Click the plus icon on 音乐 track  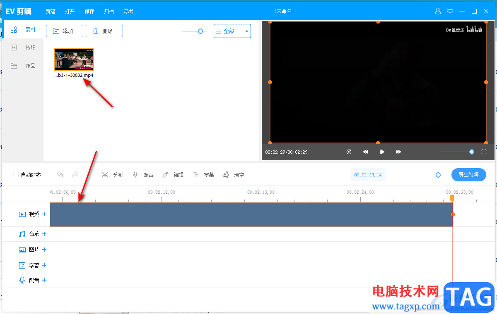(x=44, y=234)
